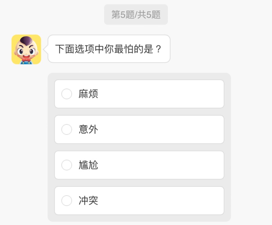
Task: Click the 麻烦 option label text
Action: [88, 94]
